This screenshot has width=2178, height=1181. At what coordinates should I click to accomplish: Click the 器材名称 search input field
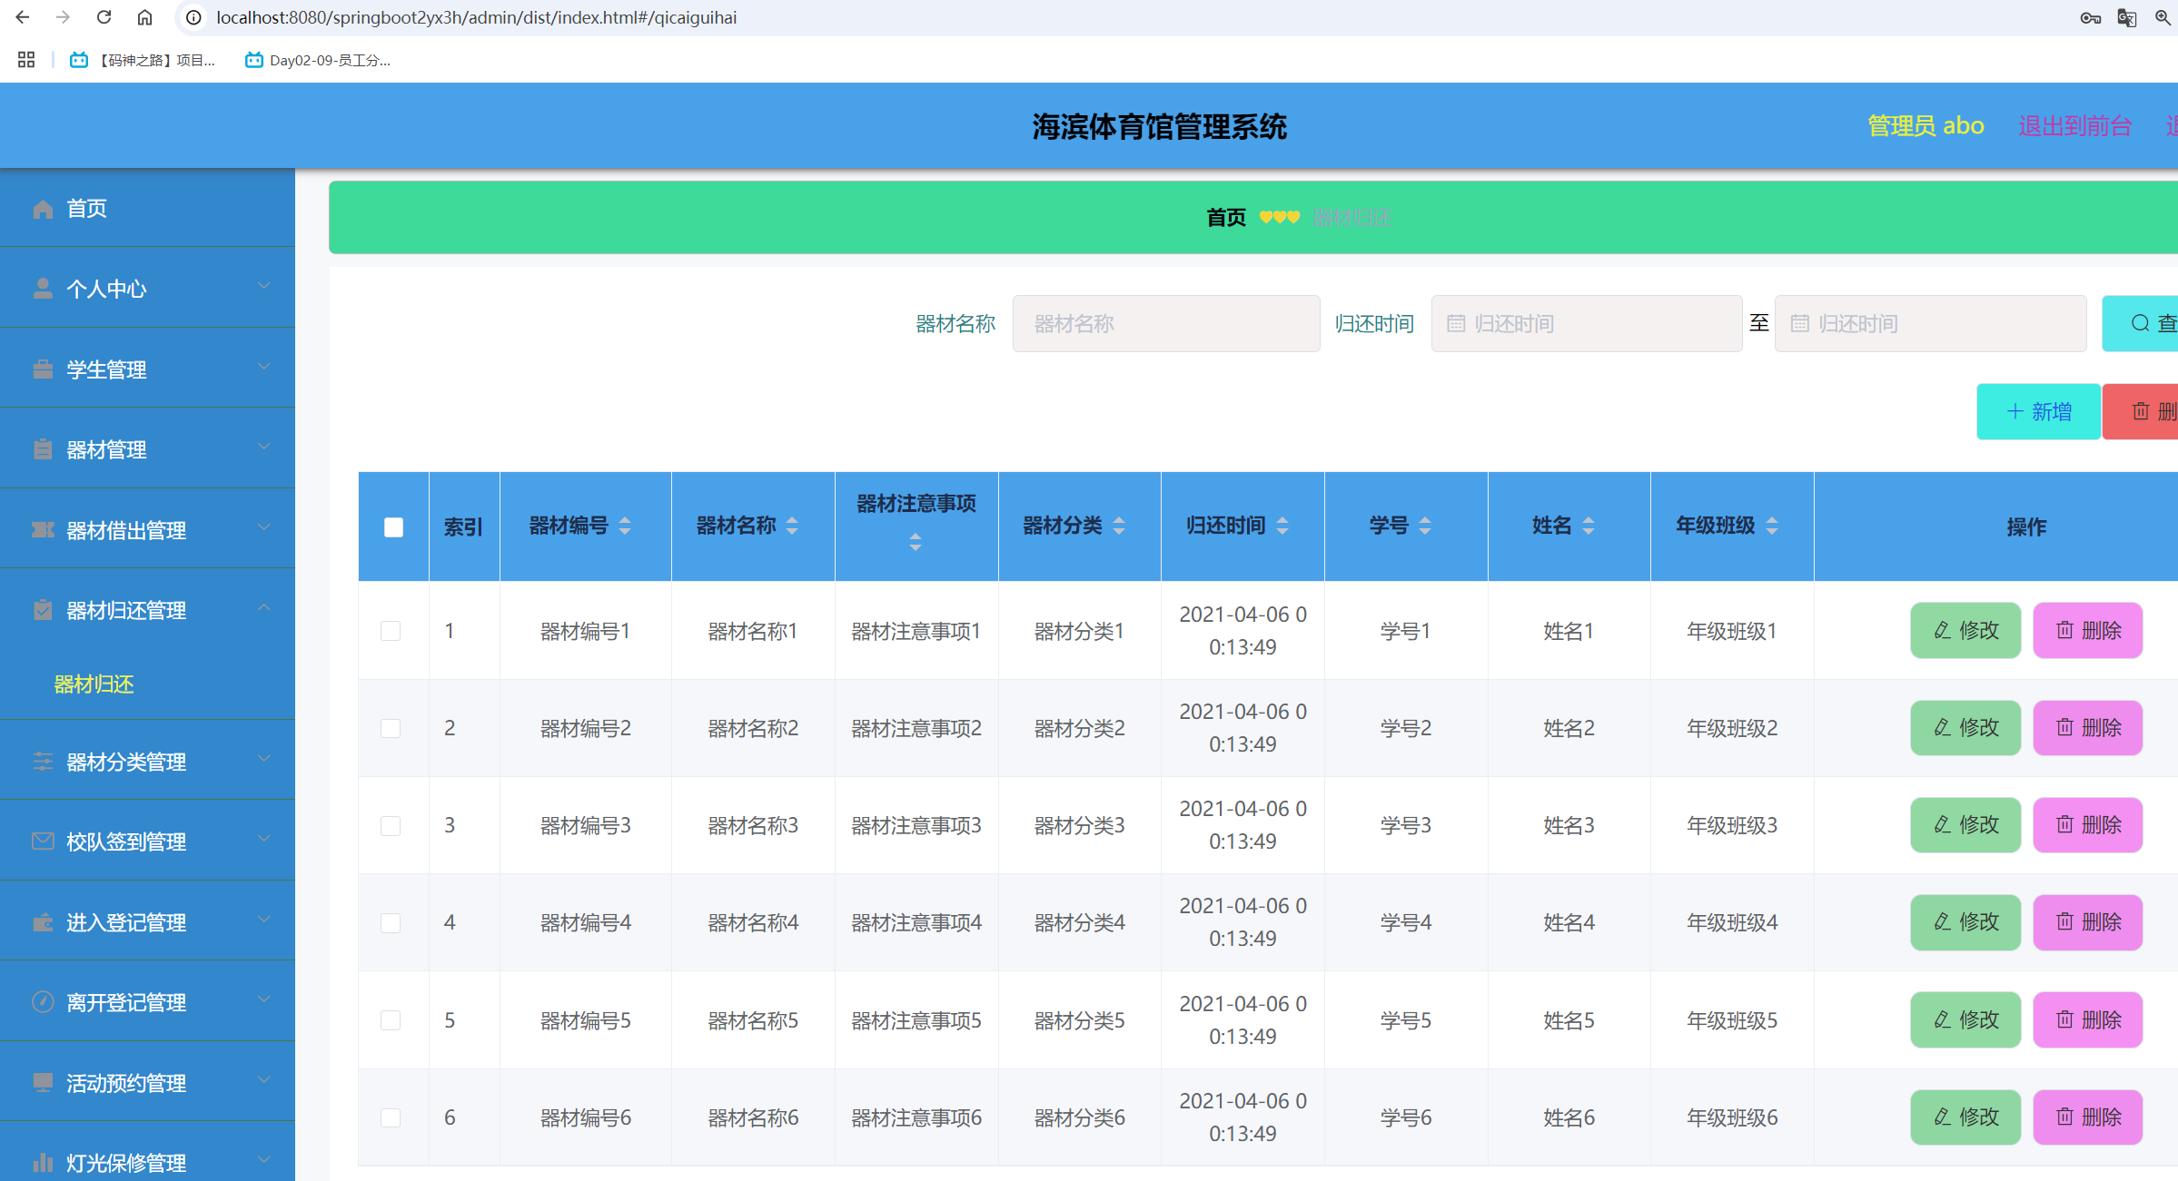tap(1165, 323)
